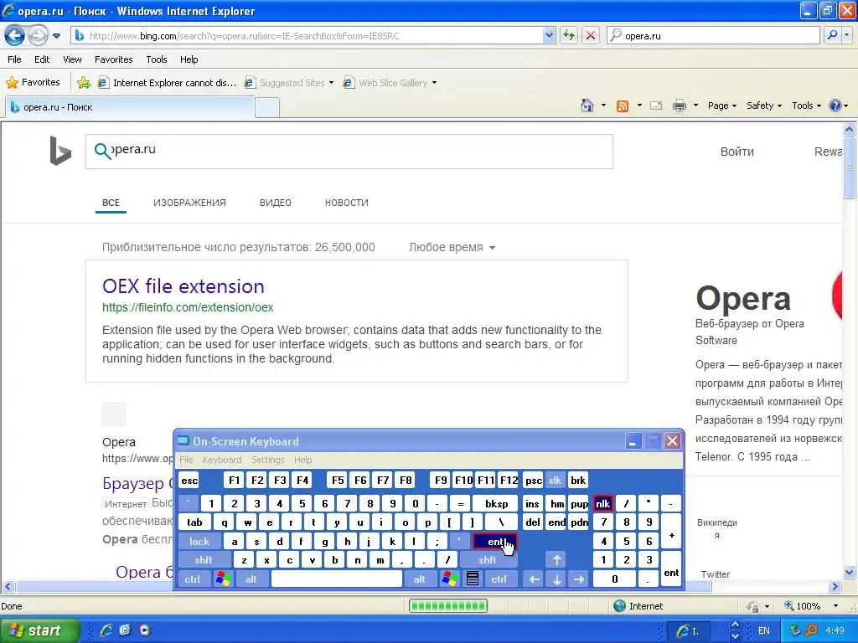This screenshot has height=643, width=858.
Task: Click the vertical scrollbar thumb
Action: [850, 169]
